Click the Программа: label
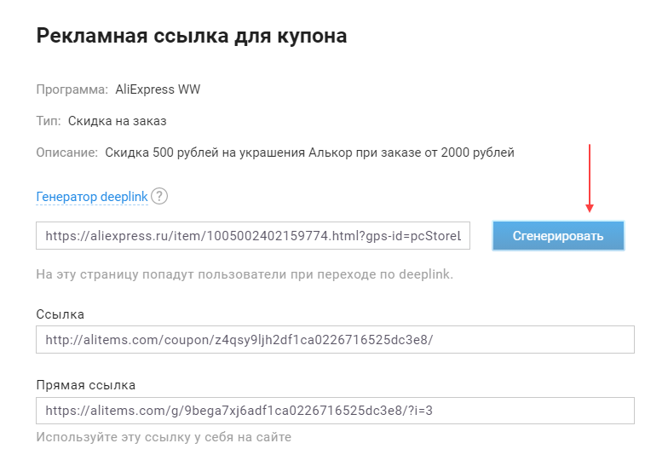This screenshot has height=472, width=668. [72, 89]
